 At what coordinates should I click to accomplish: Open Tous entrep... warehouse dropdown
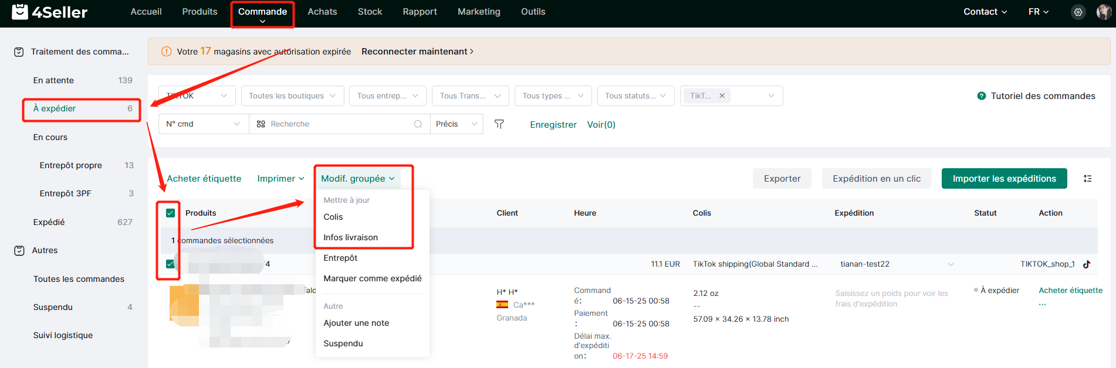[387, 96]
